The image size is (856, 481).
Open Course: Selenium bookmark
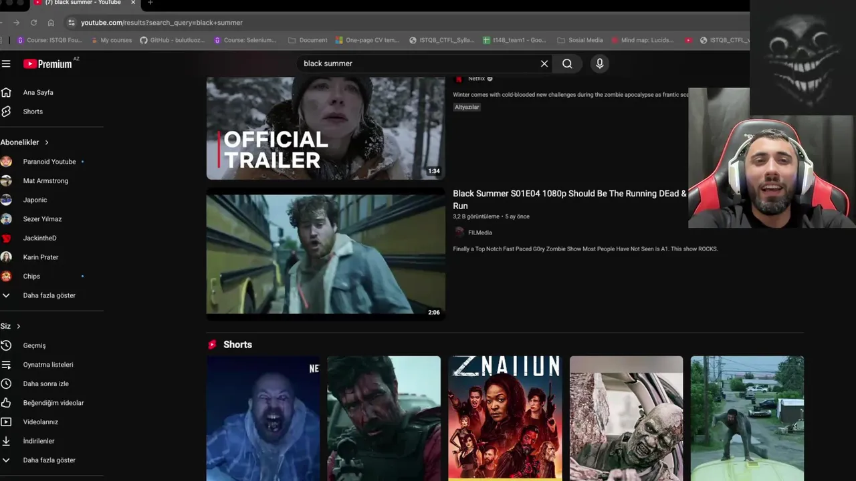pyautogui.click(x=245, y=40)
